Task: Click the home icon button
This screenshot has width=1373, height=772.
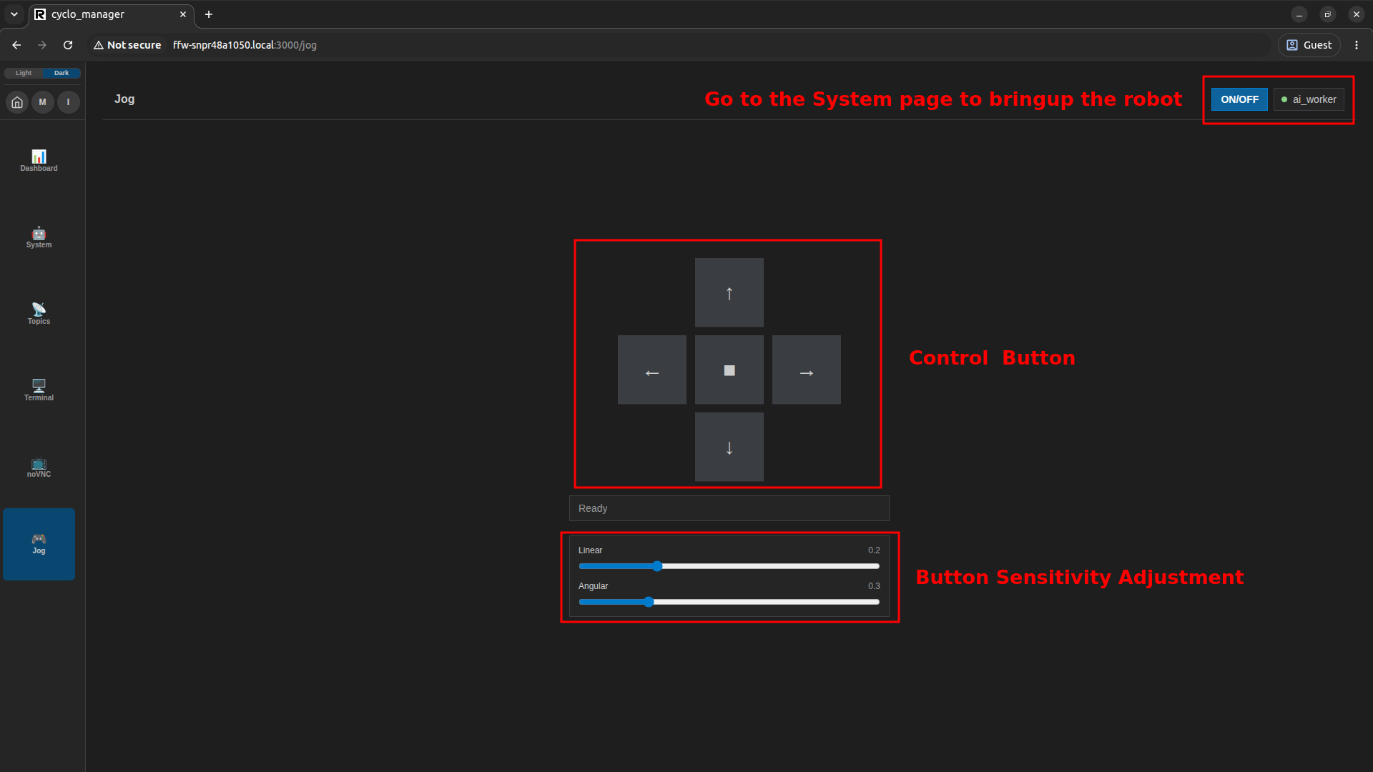Action: pos(17,102)
